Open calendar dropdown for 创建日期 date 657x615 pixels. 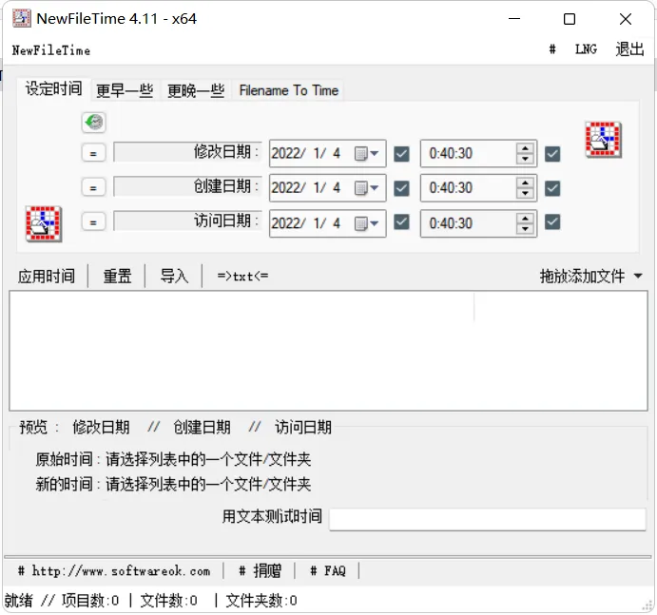pos(366,188)
